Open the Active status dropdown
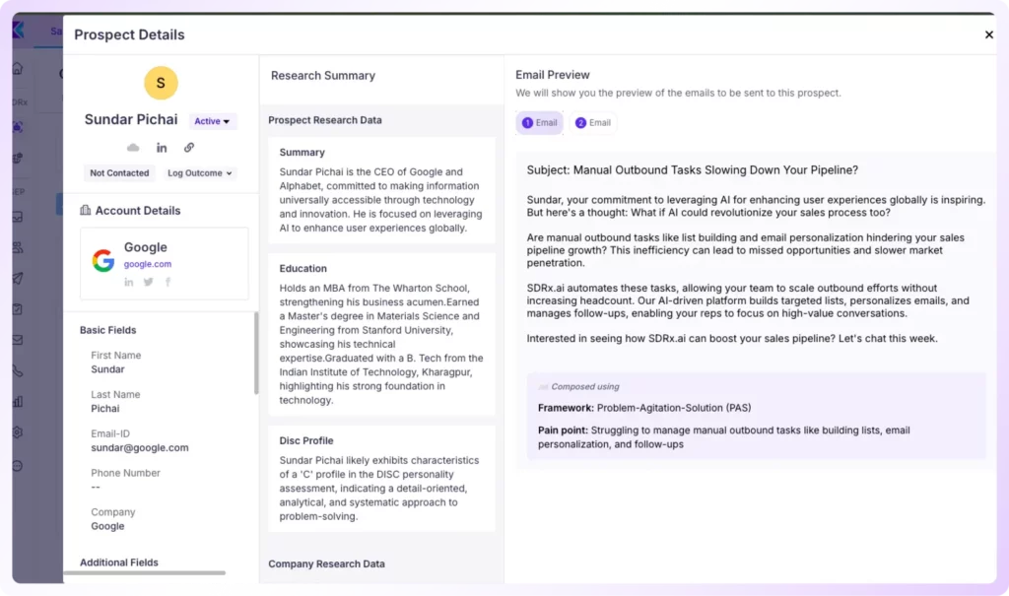 click(213, 121)
